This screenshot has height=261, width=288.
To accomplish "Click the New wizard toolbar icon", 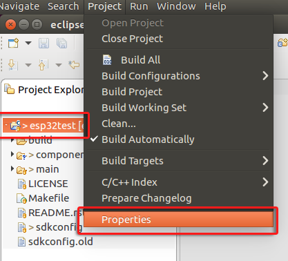I will pyautogui.click(x=13, y=43).
